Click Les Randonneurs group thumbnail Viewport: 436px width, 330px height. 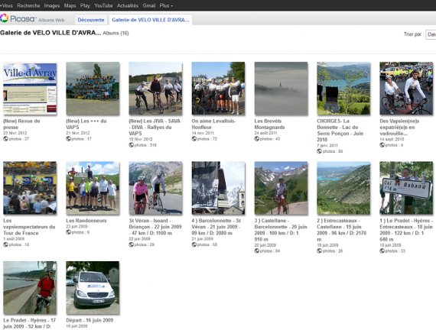coord(93,188)
